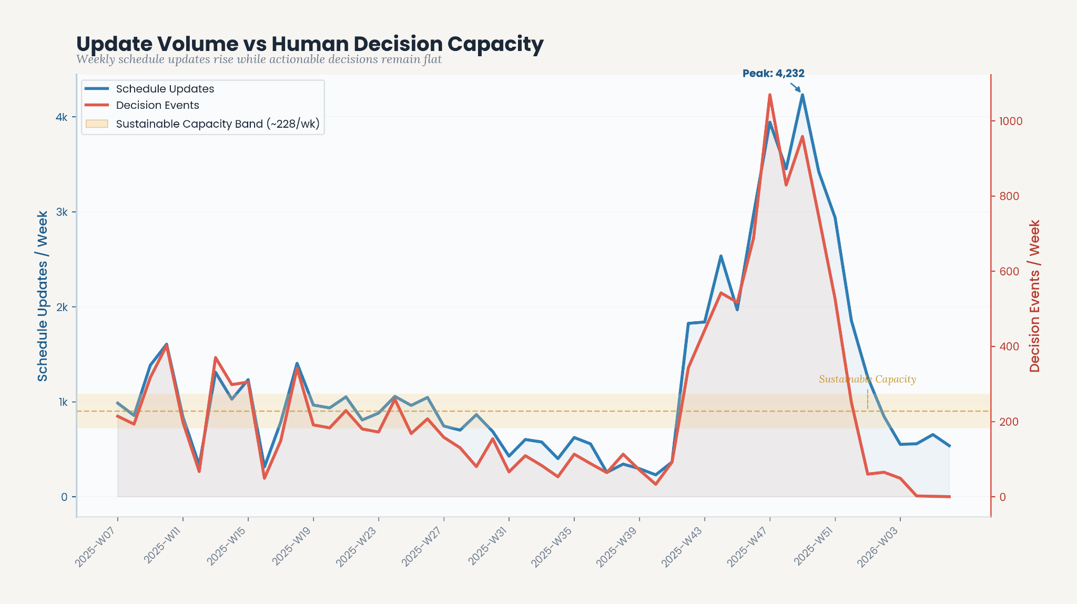Click the 1000 tick on the right axis
The width and height of the screenshot is (1077, 604).
pyautogui.click(x=1011, y=121)
